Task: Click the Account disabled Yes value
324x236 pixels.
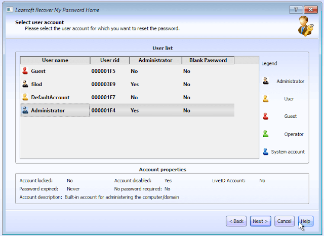Action: [x=168, y=180]
